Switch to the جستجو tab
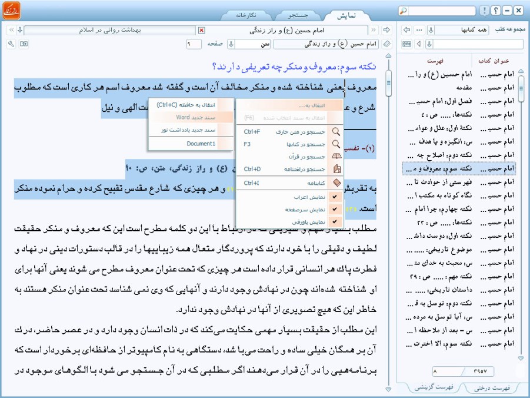The height and width of the screenshot is (398, 530). [x=298, y=16]
